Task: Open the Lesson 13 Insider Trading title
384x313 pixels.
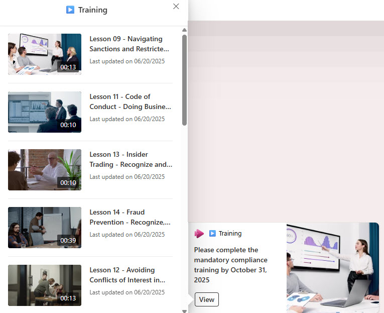Action: click(131, 159)
